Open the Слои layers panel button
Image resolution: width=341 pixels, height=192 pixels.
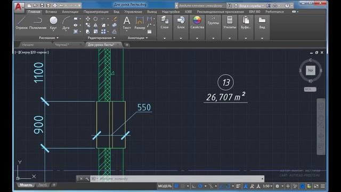(x=165, y=22)
